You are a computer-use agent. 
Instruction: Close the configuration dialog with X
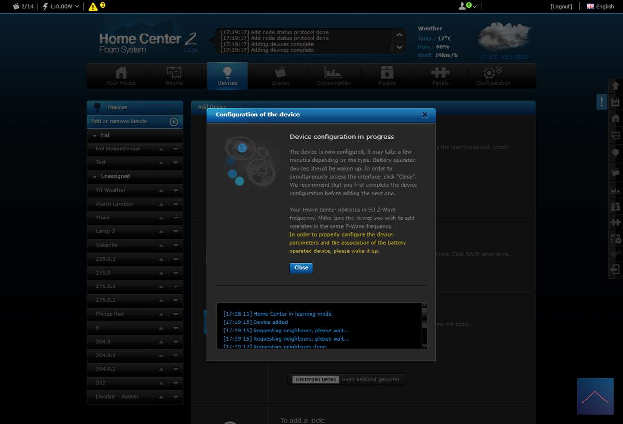click(x=424, y=115)
